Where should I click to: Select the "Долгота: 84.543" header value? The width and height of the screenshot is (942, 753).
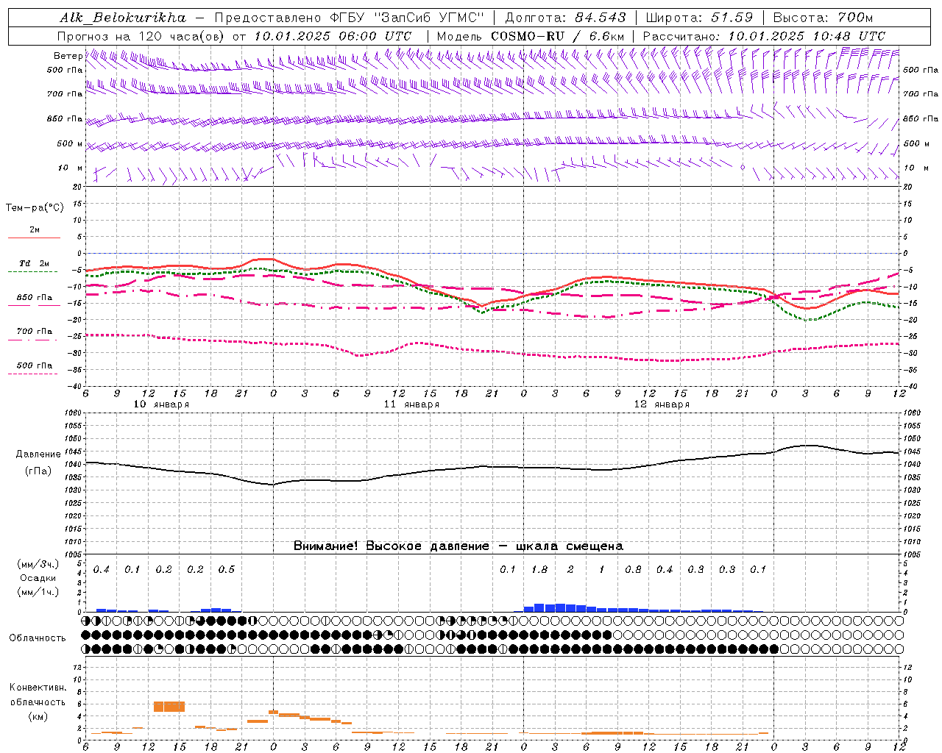coord(566,18)
